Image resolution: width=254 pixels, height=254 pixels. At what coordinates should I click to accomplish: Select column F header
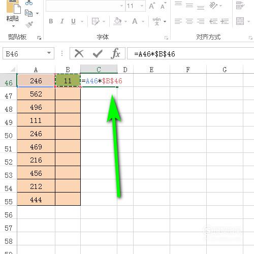188,70
